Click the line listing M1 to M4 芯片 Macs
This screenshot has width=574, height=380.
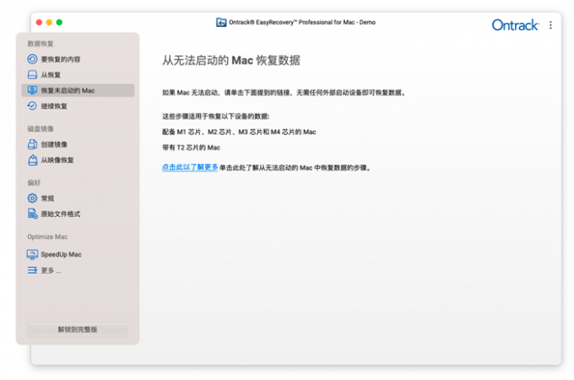[x=239, y=132]
